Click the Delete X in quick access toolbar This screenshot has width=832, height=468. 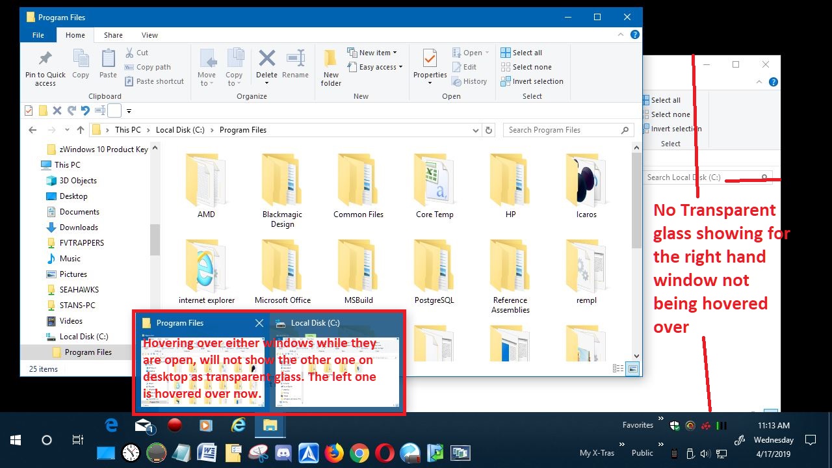click(x=57, y=110)
